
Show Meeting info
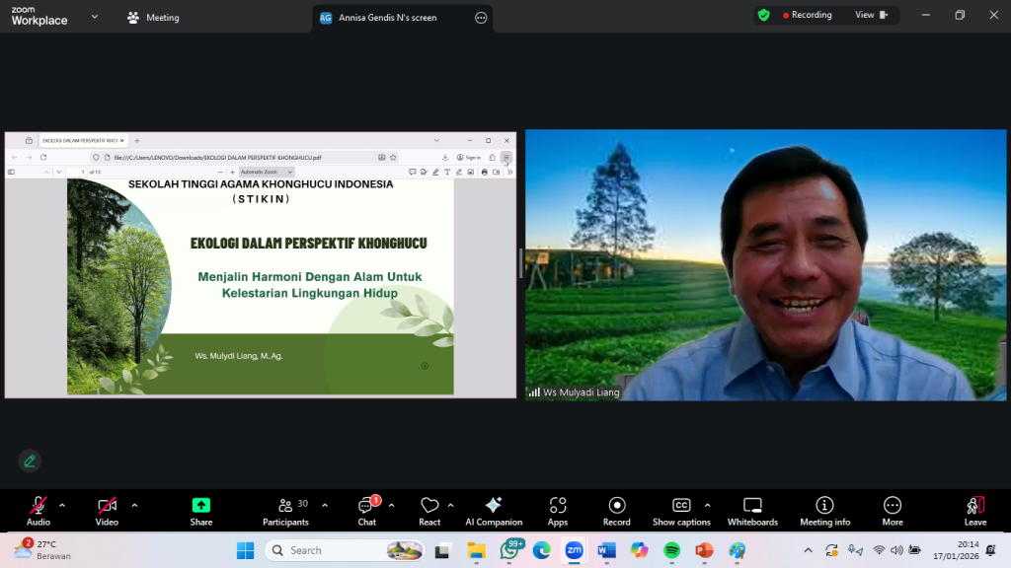click(x=824, y=510)
